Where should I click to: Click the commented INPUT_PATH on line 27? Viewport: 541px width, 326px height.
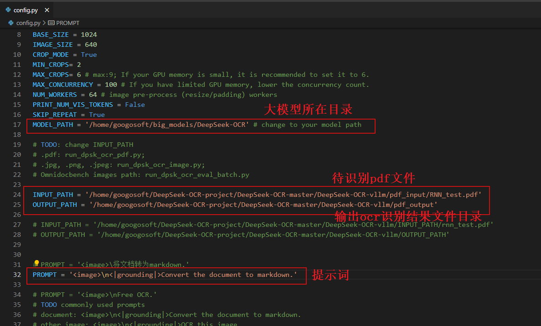263,225
